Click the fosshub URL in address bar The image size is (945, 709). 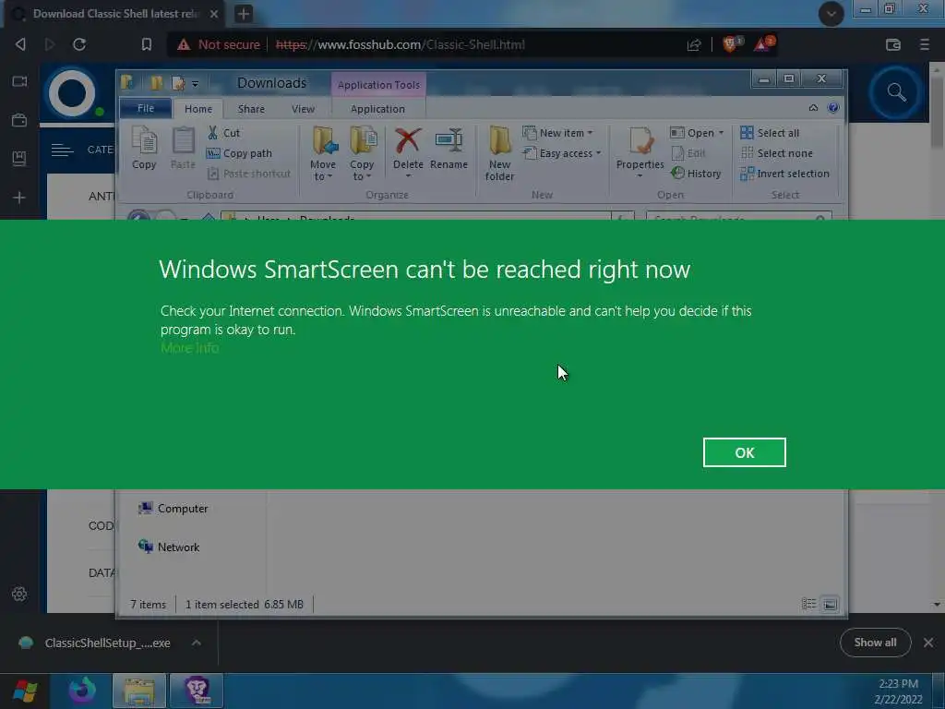[401, 44]
